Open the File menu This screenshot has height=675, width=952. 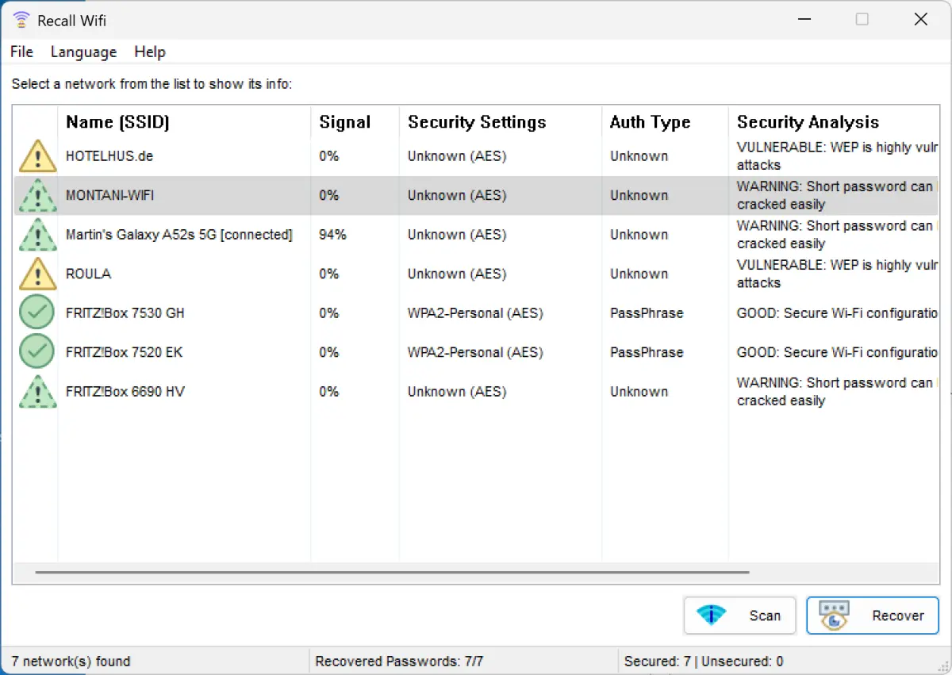tap(21, 52)
